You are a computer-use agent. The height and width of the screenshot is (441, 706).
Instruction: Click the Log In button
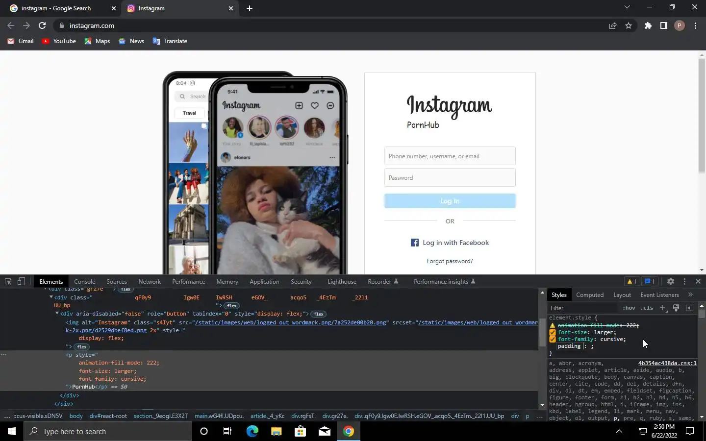(450, 201)
